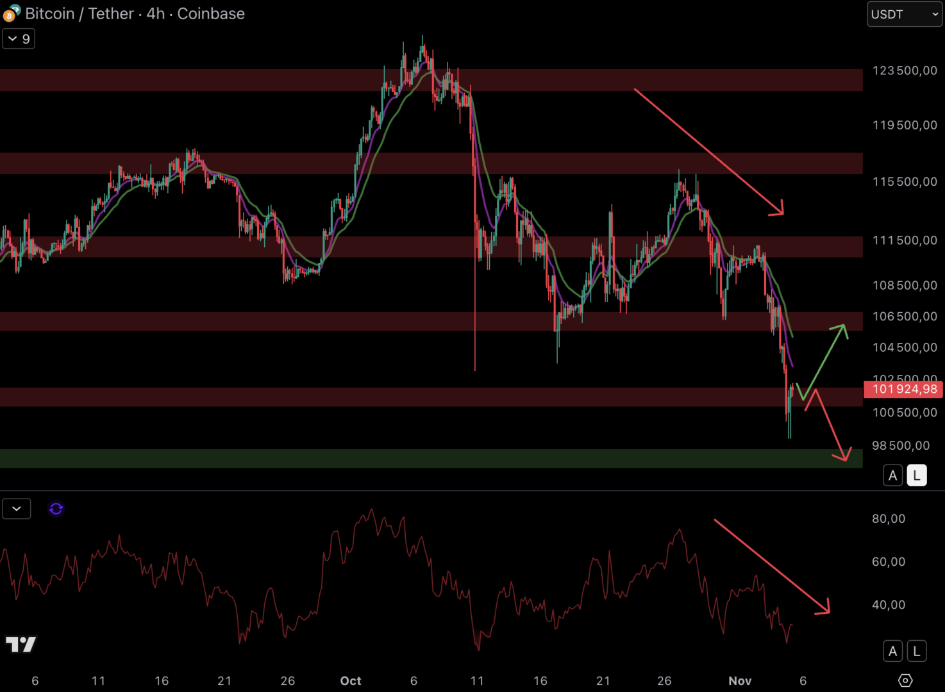This screenshot has width=945, height=692.
Task: Click "4h" in the chart title
Action: [156, 13]
